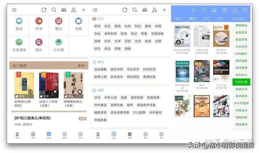This screenshot has height=153, width=259.
Task: Open the hamburger menu on the home screen
Action: [x=14, y=10]
